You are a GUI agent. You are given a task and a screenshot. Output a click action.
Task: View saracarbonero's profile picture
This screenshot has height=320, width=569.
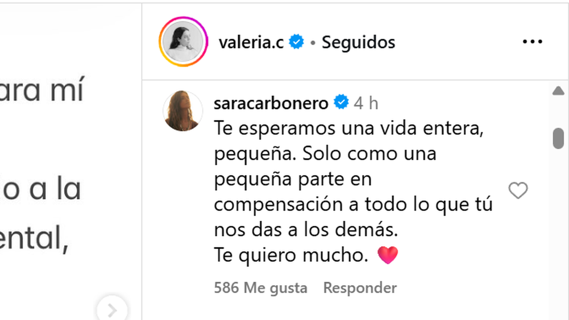[183, 111]
